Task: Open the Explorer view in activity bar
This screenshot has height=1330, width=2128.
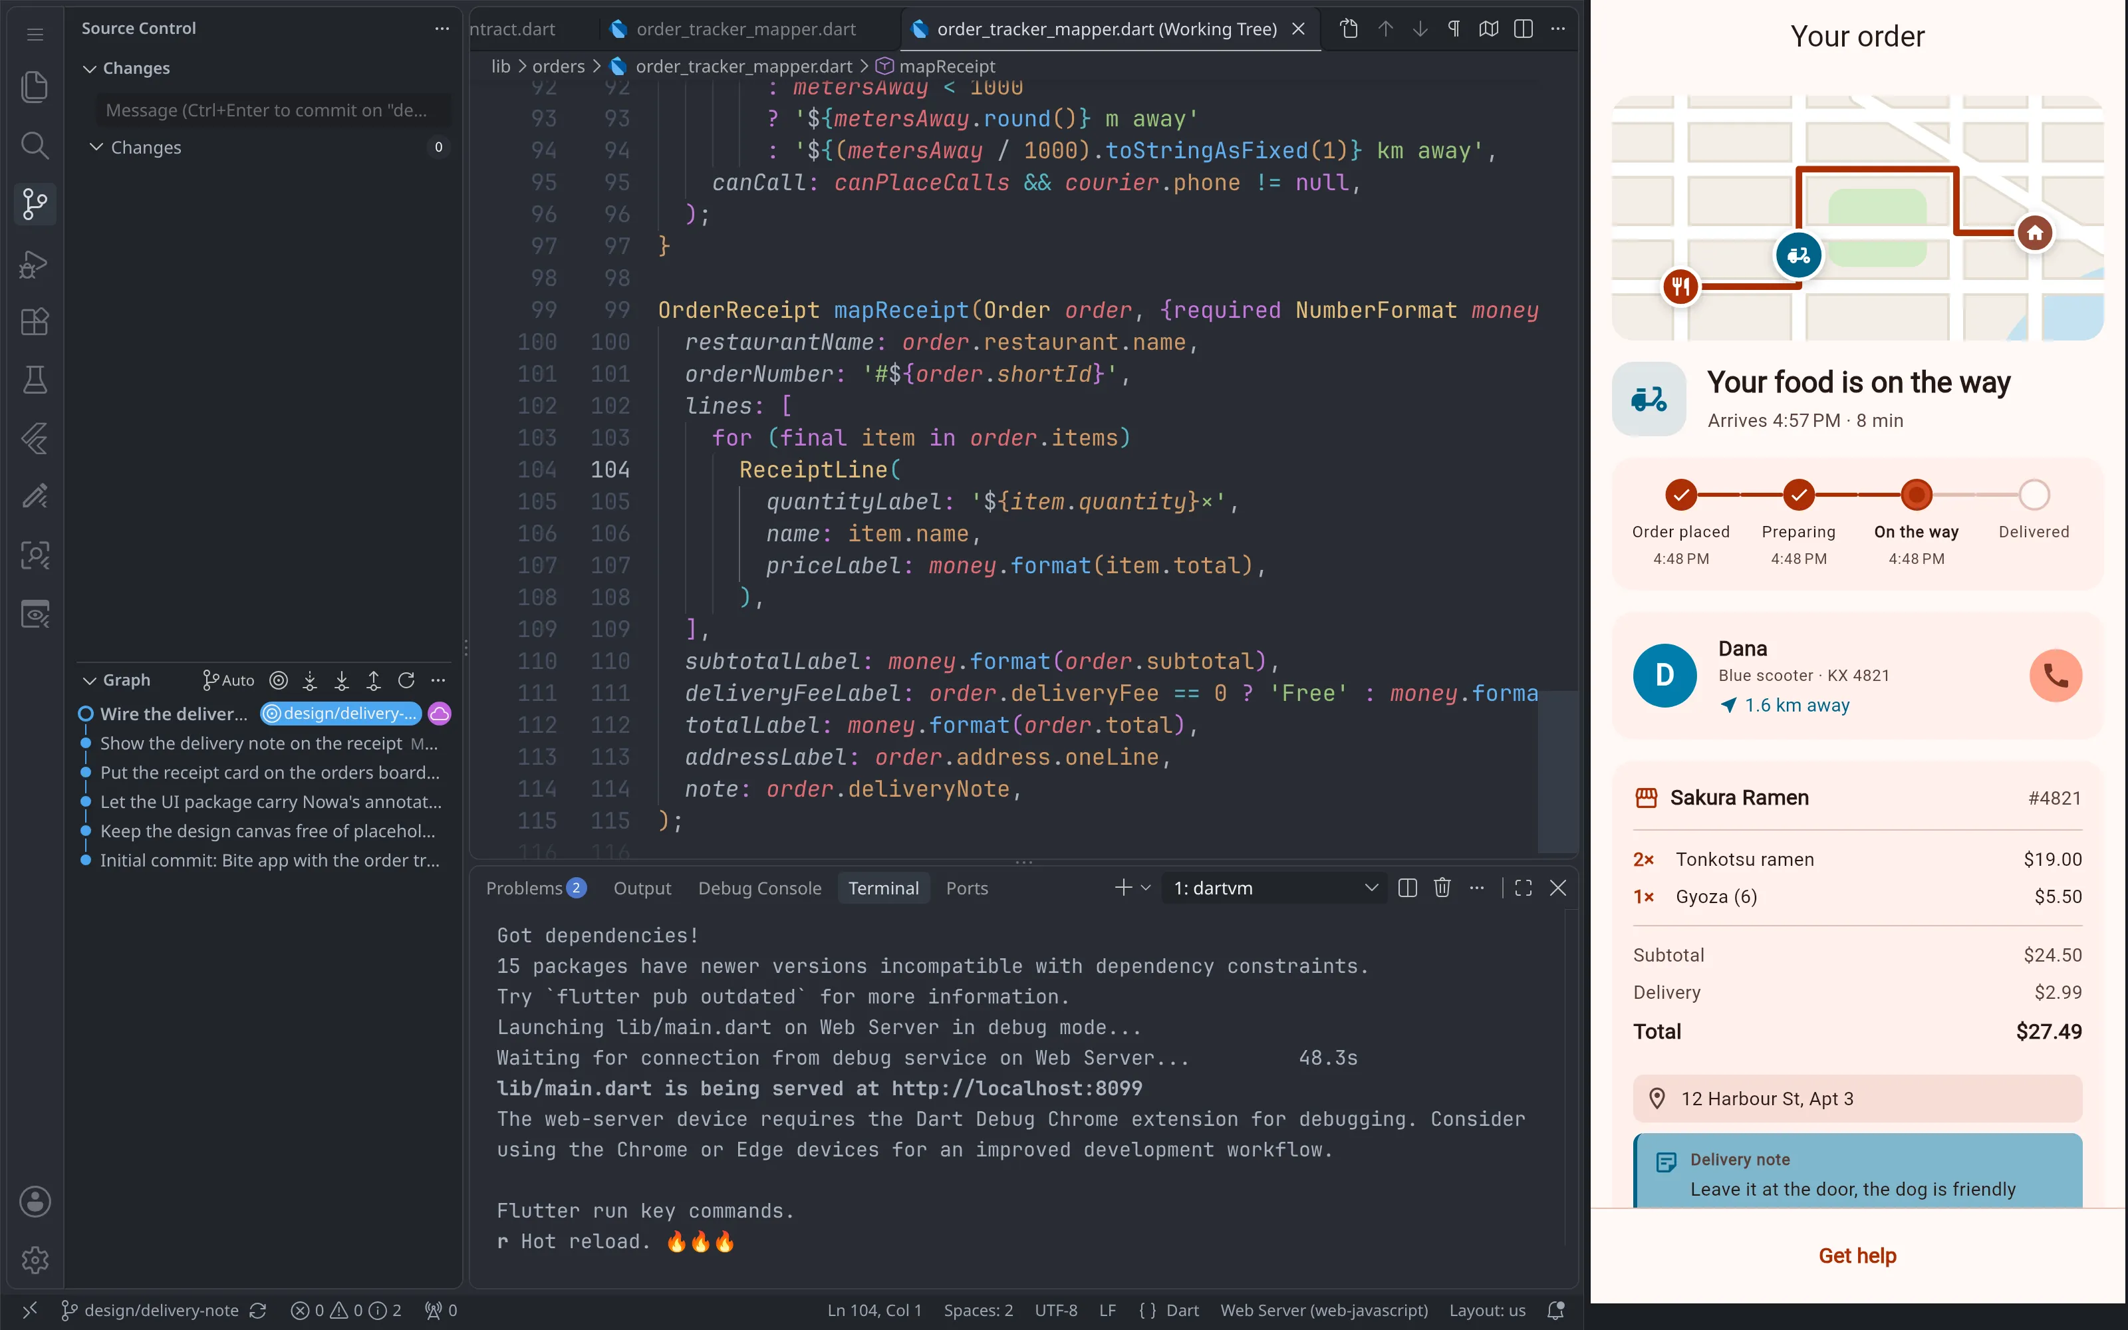Action: [x=35, y=87]
